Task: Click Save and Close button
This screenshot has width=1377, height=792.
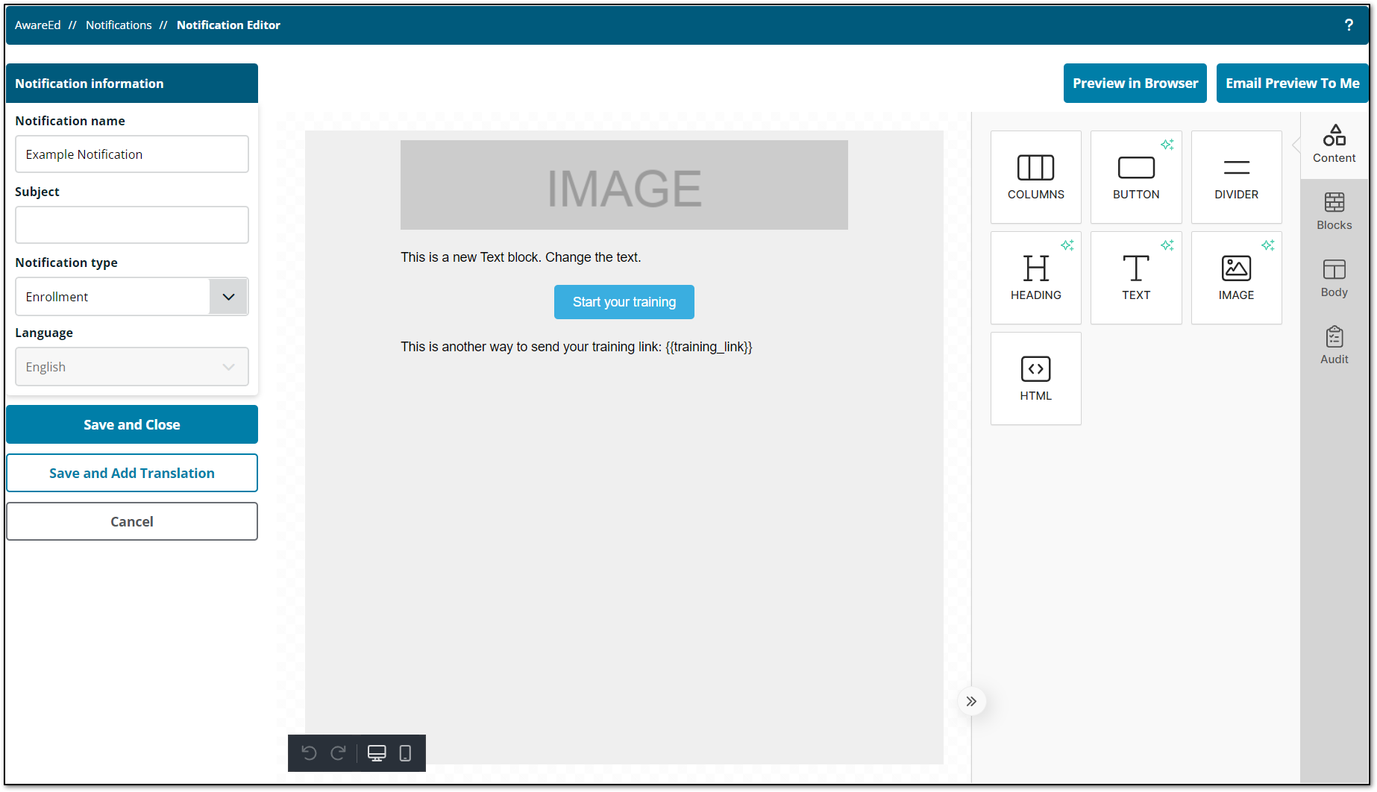Action: pos(132,424)
